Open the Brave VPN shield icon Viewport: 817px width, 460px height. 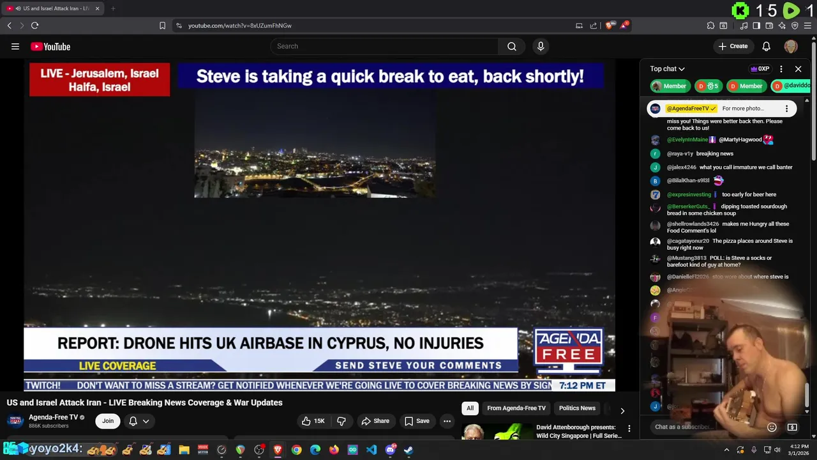tap(795, 26)
